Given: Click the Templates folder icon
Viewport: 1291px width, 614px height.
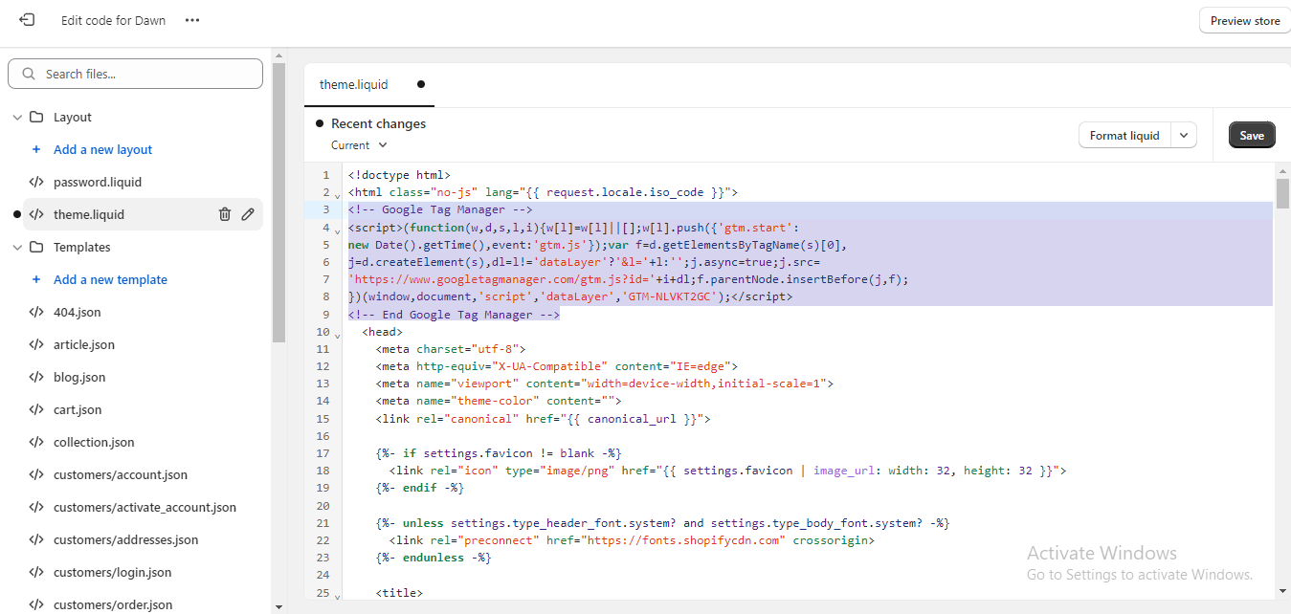Looking at the screenshot, I should pos(36,247).
